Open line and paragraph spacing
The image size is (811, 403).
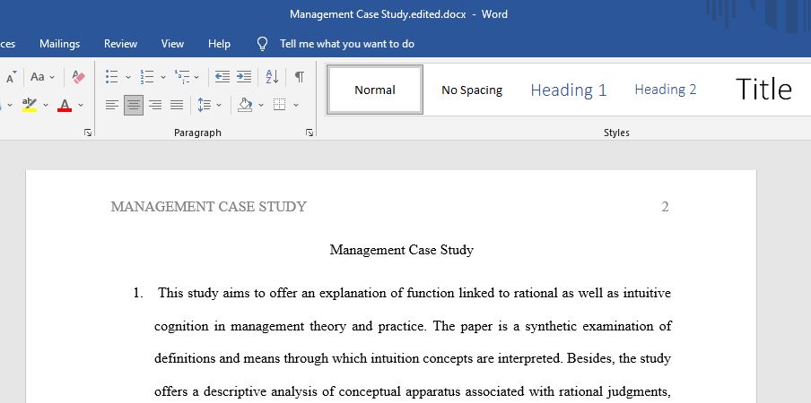(x=205, y=106)
